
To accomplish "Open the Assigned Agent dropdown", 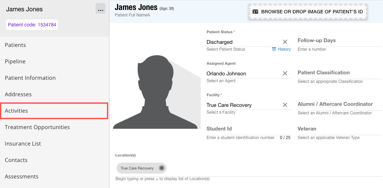I will (x=243, y=74).
